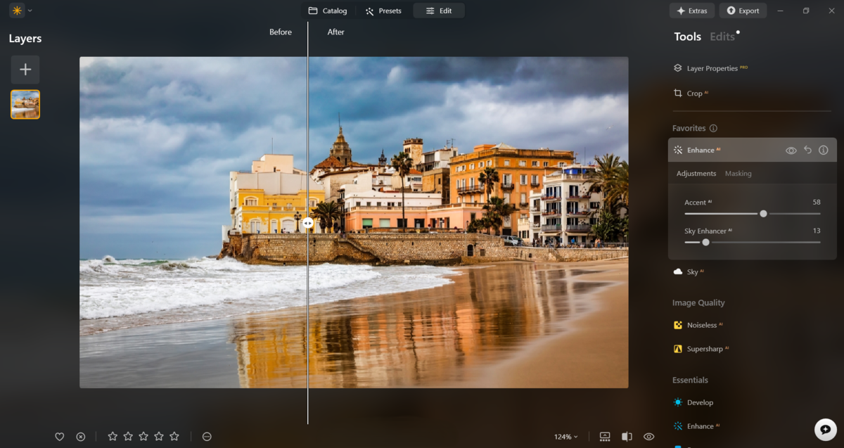Screen dimensions: 844x448
Task: Open the Extras panel
Action: click(x=691, y=11)
